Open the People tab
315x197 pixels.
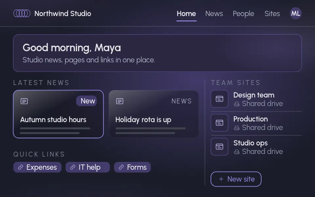click(x=243, y=14)
